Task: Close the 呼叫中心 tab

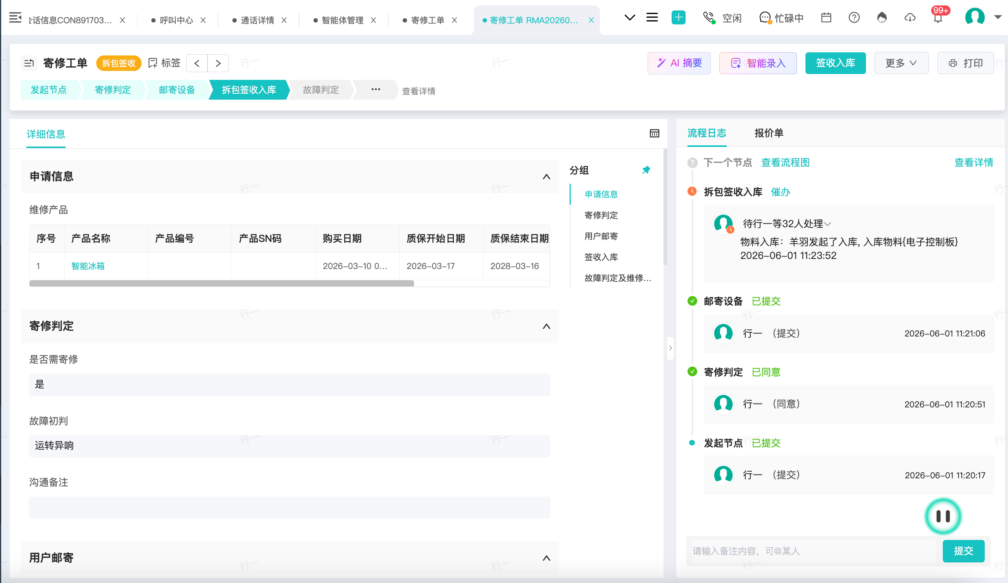Action: pyautogui.click(x=203, y=20)
